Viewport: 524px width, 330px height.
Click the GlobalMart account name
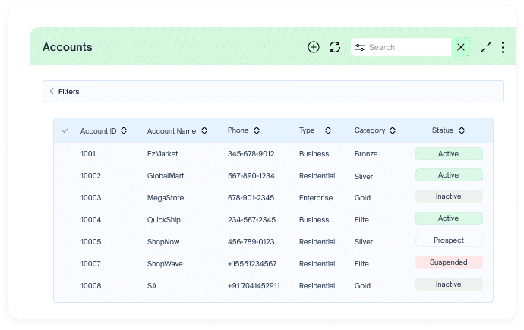click(166, 176)
